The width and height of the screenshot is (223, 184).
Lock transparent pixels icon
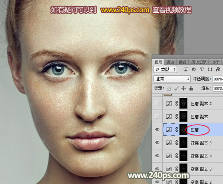click(169, 88)
